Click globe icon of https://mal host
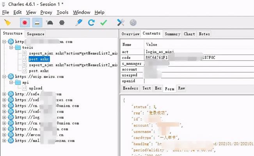The width and height of the screenshot is (254, 156). pos(11,141)
